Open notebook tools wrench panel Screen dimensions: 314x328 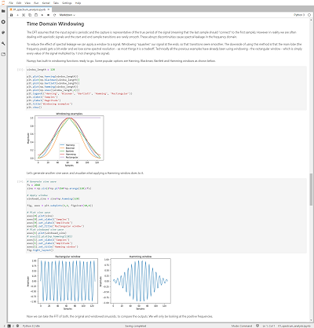[3, 43]
